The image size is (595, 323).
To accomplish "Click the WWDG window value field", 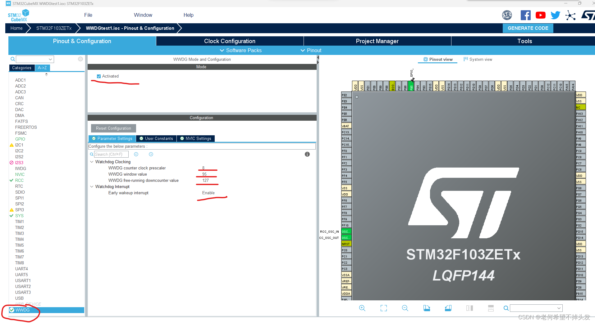I will pyautogui.click(x=205, y=174).
